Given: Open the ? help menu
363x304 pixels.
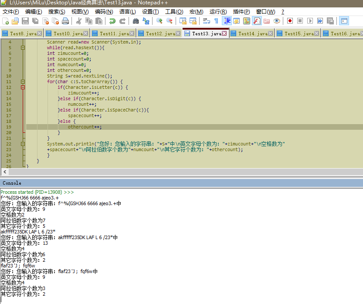Looking at the screenshot, I should point(283,12).
